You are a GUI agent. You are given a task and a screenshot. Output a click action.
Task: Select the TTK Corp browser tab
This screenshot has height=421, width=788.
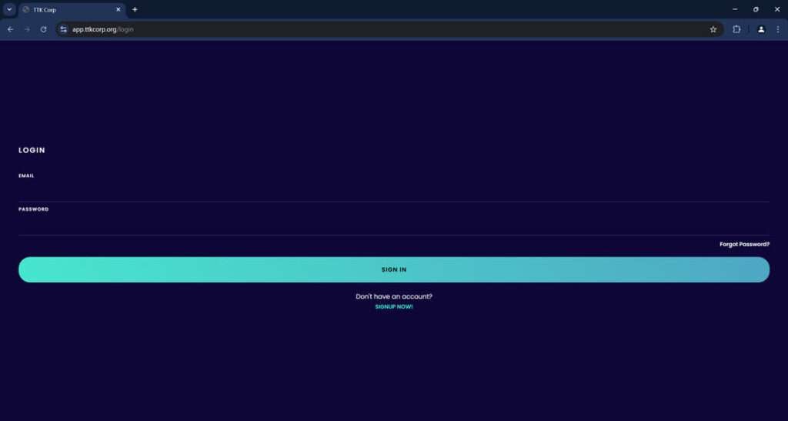(72, 10)
